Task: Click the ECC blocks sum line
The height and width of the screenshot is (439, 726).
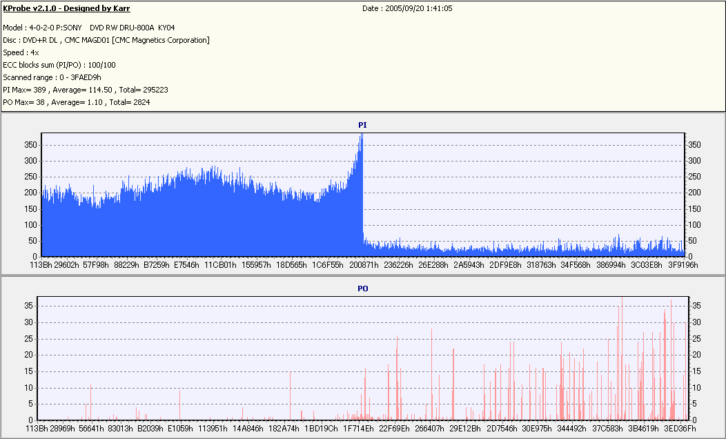Action: (x=59, y=65)
